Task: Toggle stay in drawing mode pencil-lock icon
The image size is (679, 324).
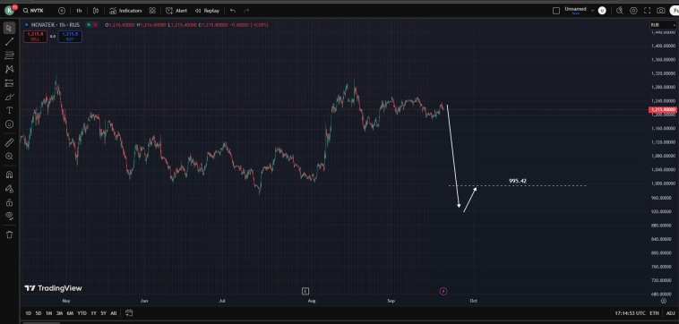Action: click(9, 189)
